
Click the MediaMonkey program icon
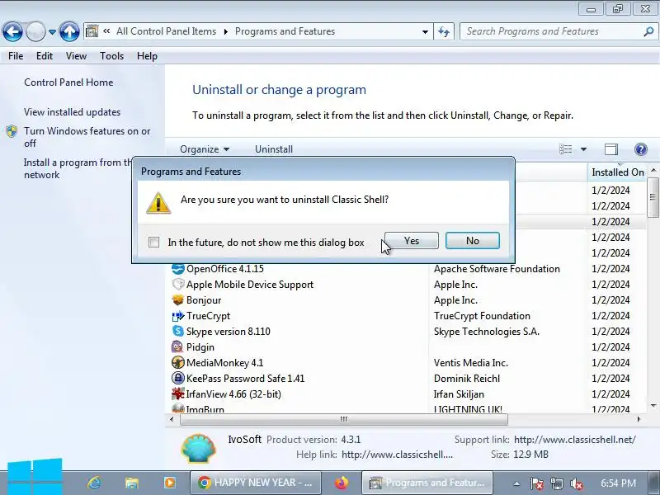pos(177,362)
